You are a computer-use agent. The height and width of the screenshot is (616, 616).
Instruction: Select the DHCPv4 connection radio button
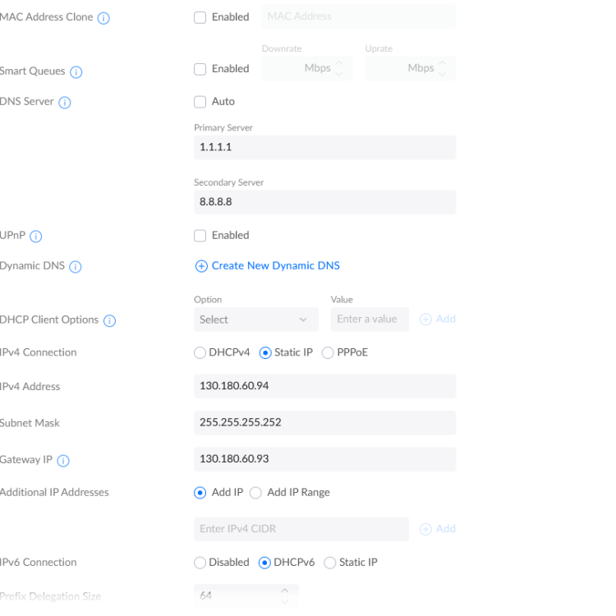pyautogui.click(x=200, y=353)
